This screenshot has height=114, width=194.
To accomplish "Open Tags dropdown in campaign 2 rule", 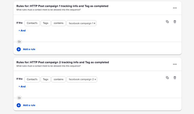I will click(45, 79).
